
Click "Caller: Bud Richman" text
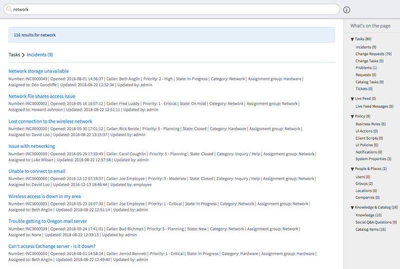point(125,229)
